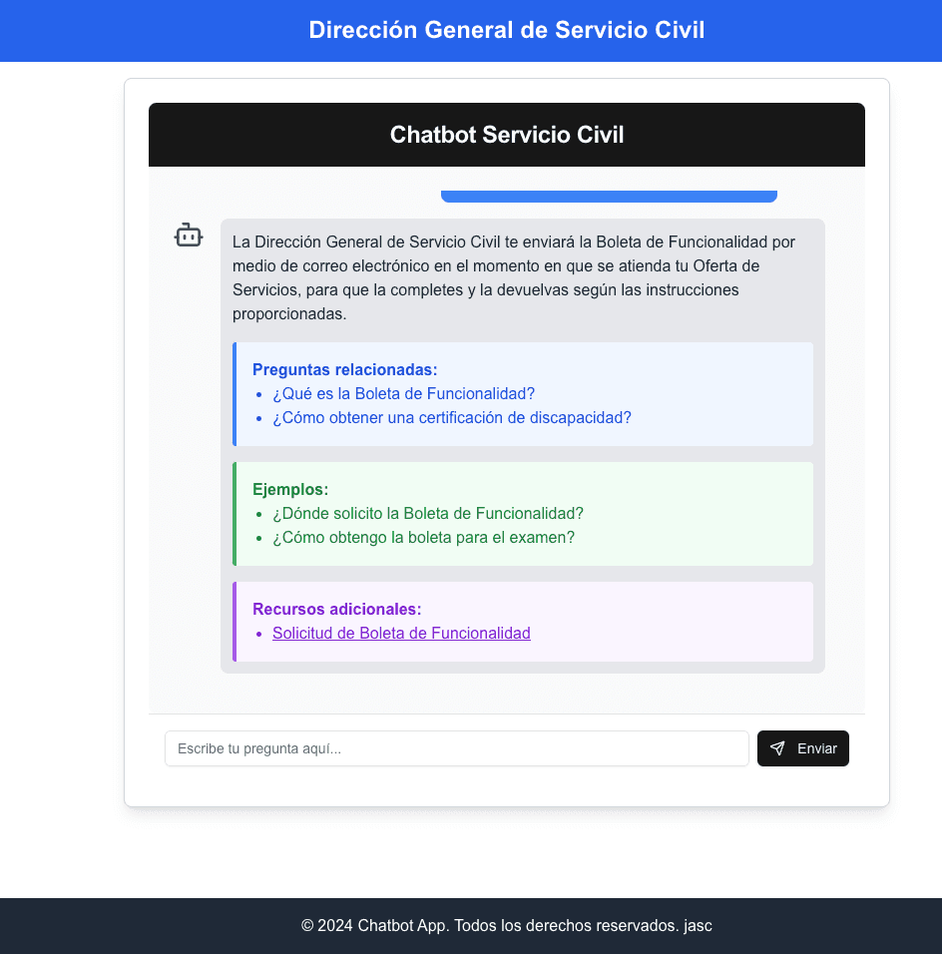Click the bot answer paragraph about Boleta de Funcionalidad
The width and height of the screenshot is (942, 954).
point(514,277)
